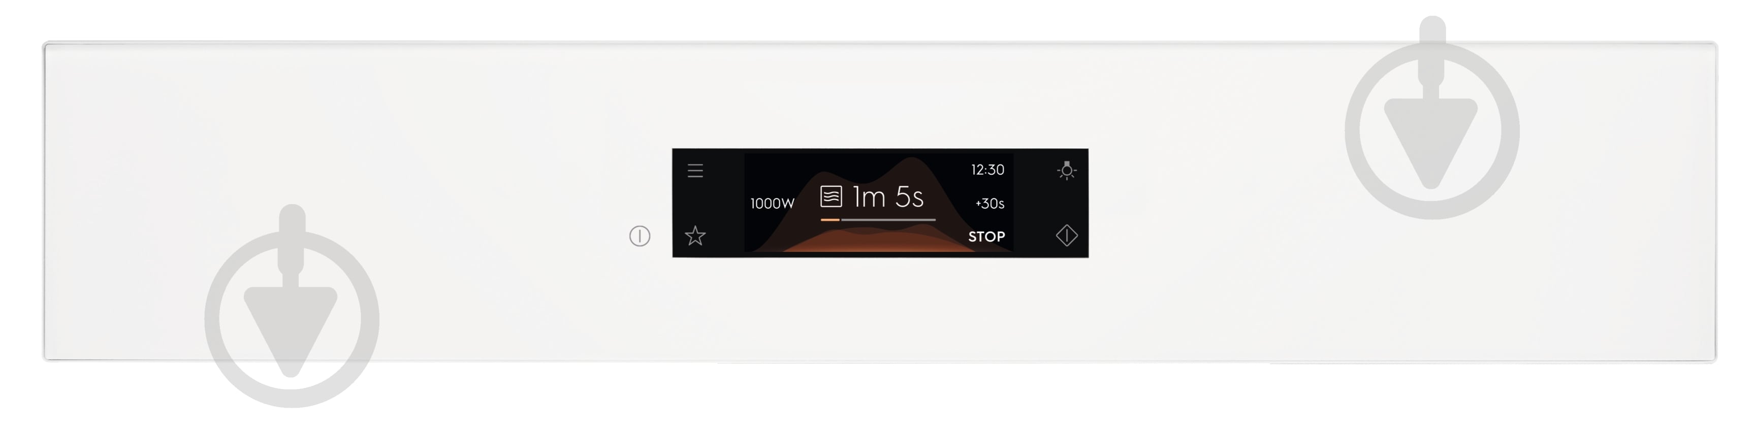Select the microwave function wave icon

(x=832, y=197)
